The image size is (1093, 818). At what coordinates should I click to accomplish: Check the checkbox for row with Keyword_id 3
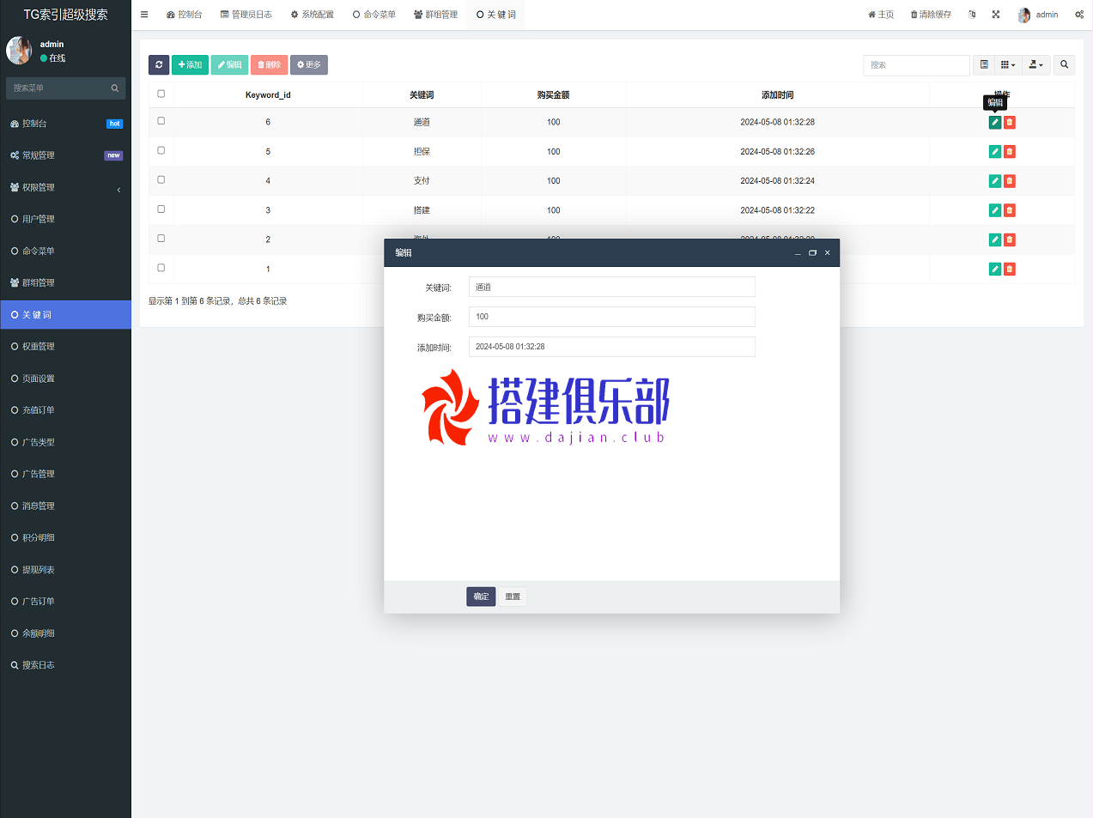[x=161, y=209]
